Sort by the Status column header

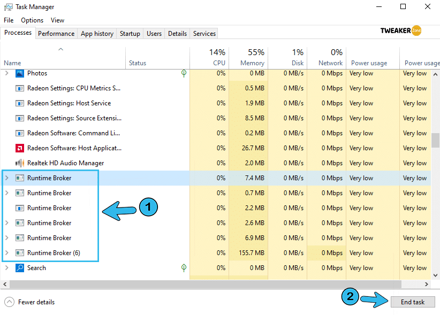tap(157, 58)
